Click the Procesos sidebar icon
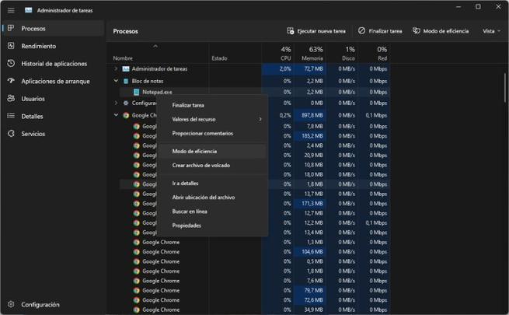509x315 pixels. [11, 28]
